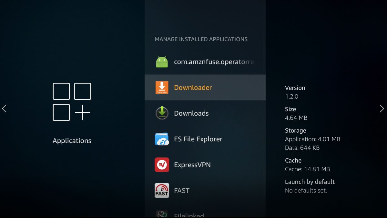Select the Downloads app entry
The height and width of the screenshot is (218, 387).
point(205,113)
